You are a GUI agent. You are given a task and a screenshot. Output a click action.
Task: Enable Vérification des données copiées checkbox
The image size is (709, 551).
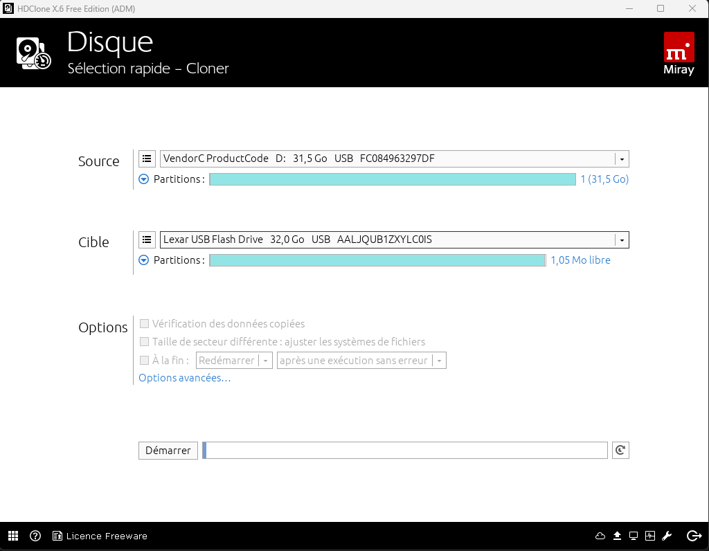(145, 324)
